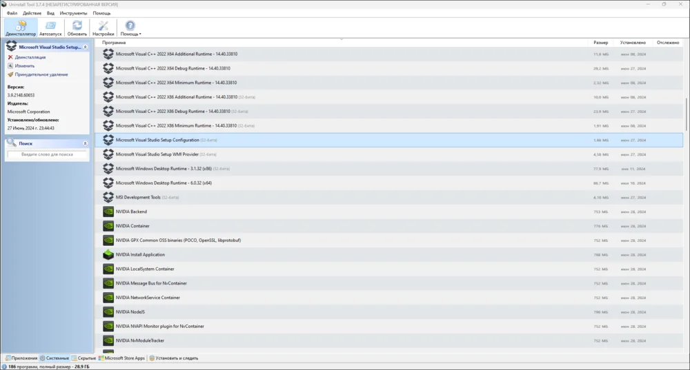Open the Деинсталлятор toolbar button
The height and width of the screenshot is (370, 690).
(21, 28)
